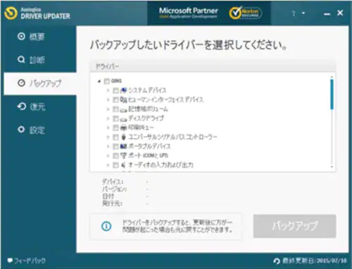Click the refresh icon beside 最終更新日
This screenshot has height=269, width=352.
[277, 261]
